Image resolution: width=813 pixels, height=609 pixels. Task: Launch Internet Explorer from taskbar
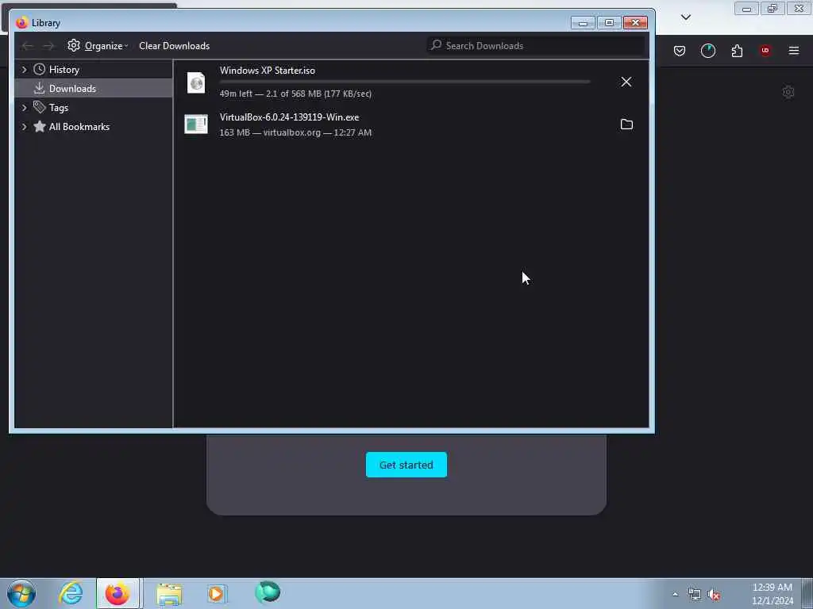pyautogui.click(x=71, y=593)
